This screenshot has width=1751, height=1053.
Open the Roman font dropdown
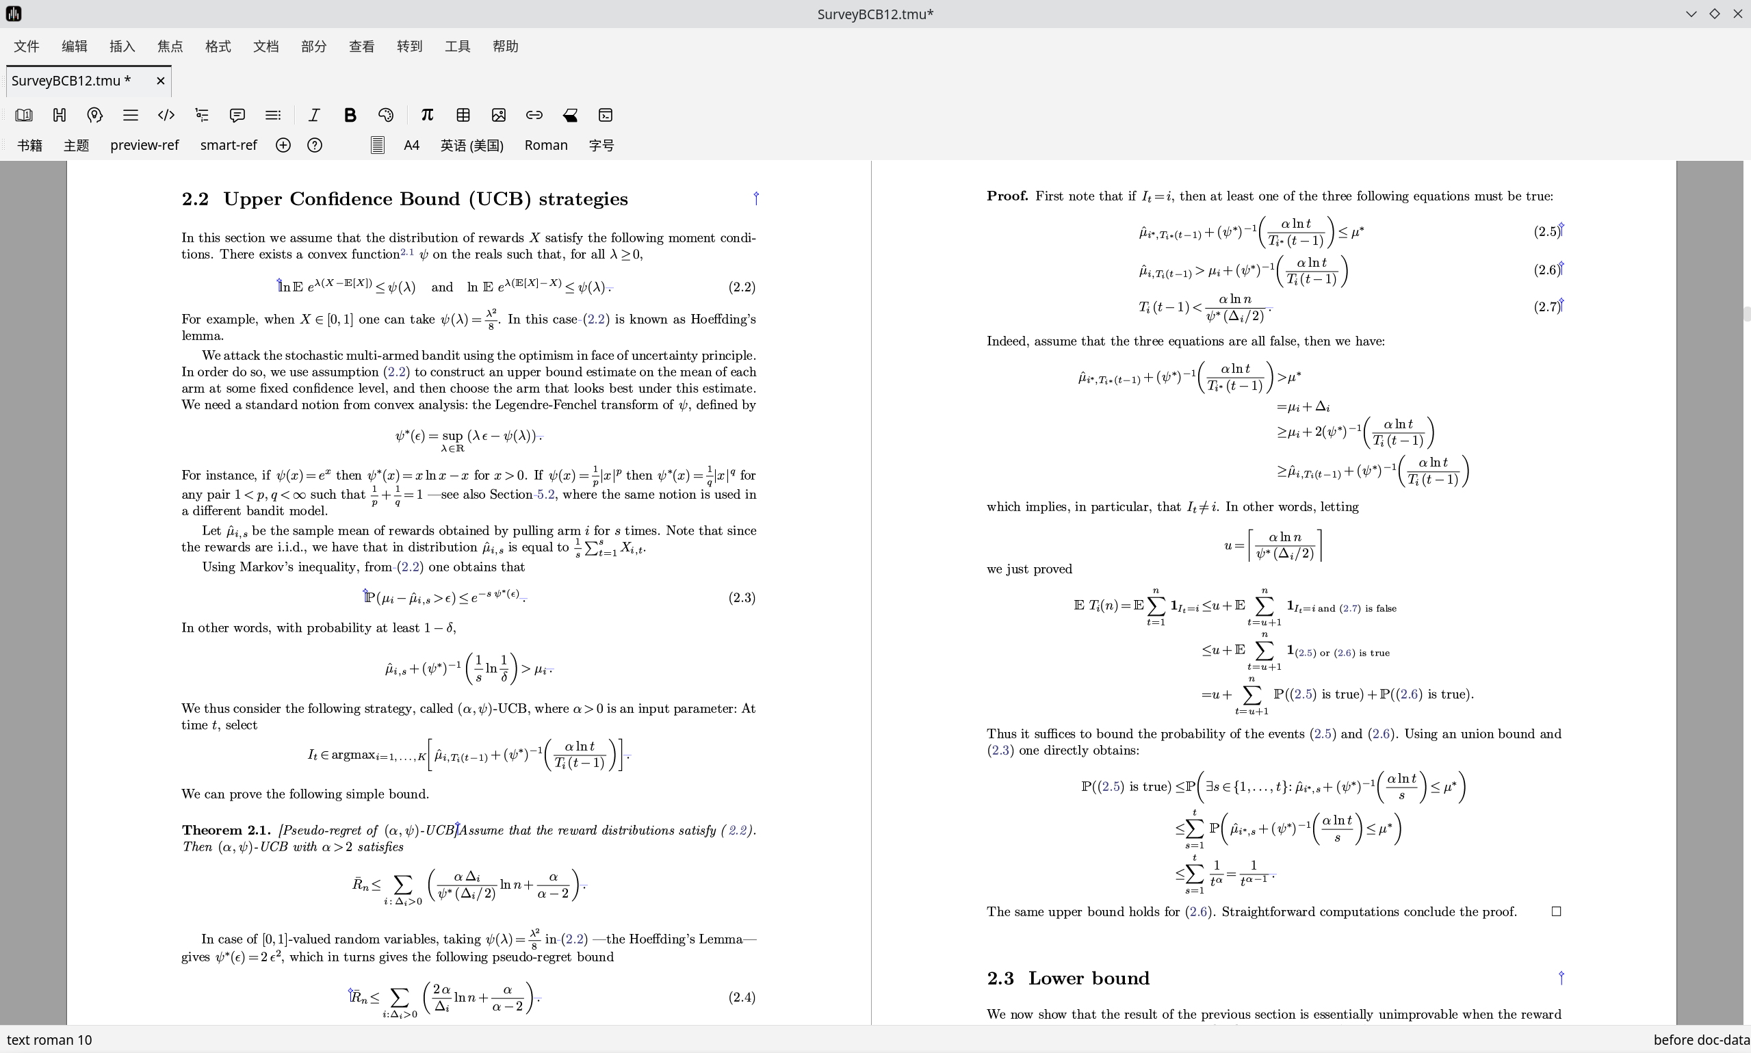(x=545, y=145)
